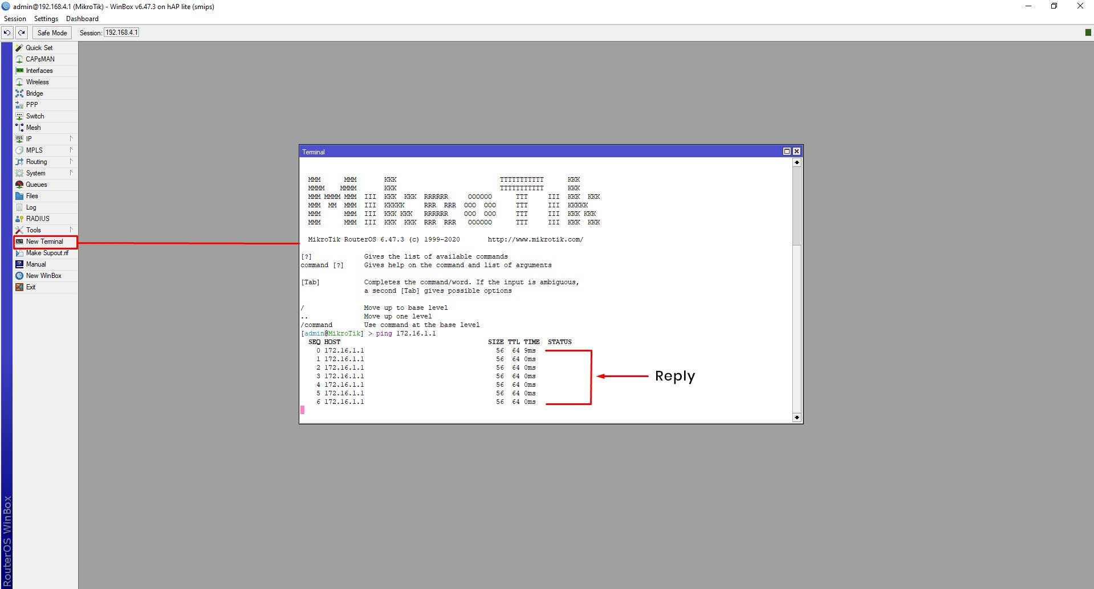This screenshot has height=589, width=1094.
Task: Click the PPP icon
Action: 19,105
